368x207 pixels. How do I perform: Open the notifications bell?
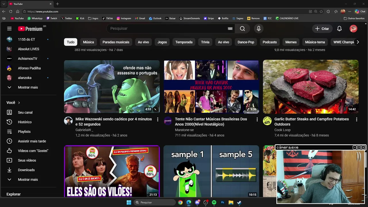[x=339, y=28]
